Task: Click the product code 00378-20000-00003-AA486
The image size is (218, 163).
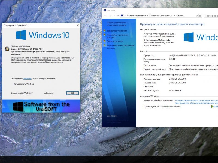Action: [169, 106]
